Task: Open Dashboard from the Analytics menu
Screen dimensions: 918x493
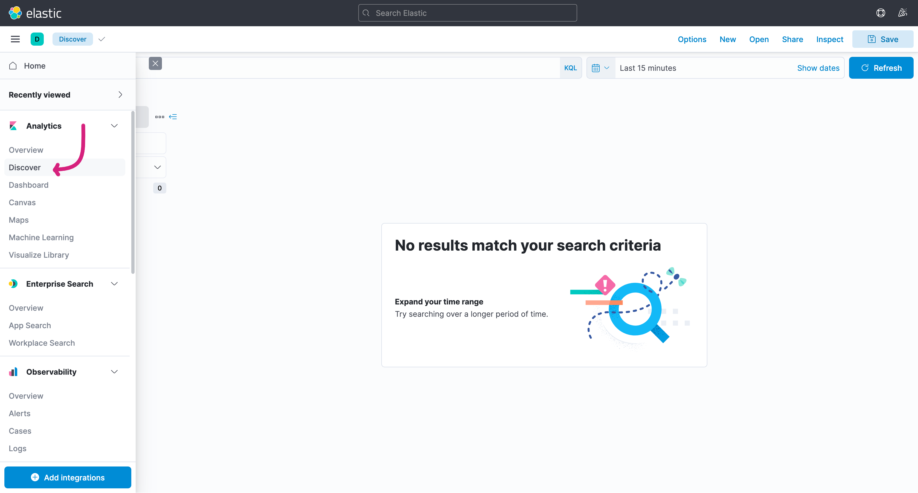Action: [28, 185]
